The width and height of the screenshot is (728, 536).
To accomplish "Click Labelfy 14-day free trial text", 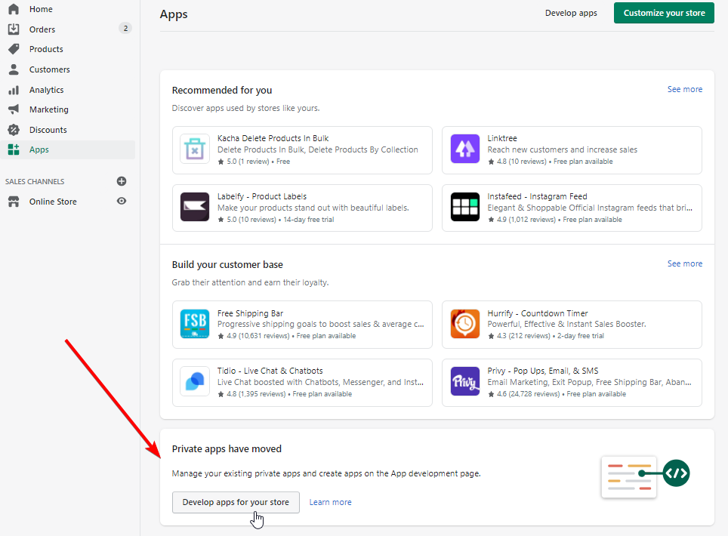I will 309,220.
